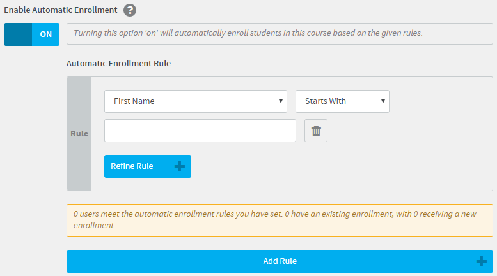This screenshot has width=497, height=276.
Task: Click the arrow of the Starts With dropdown
Action: coord(383,101)
